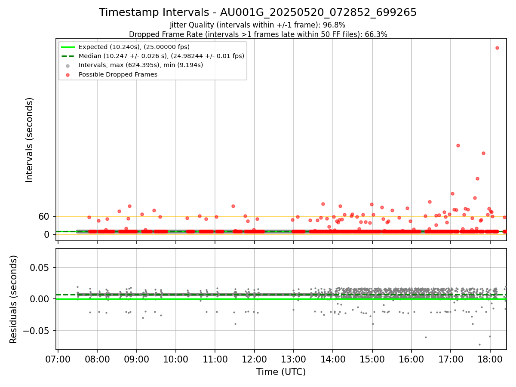Click the plot title "Timestamp Intervals - AU001G_20250520_072852_699265"
516x387 pixels.
click(x=258, y=12)
